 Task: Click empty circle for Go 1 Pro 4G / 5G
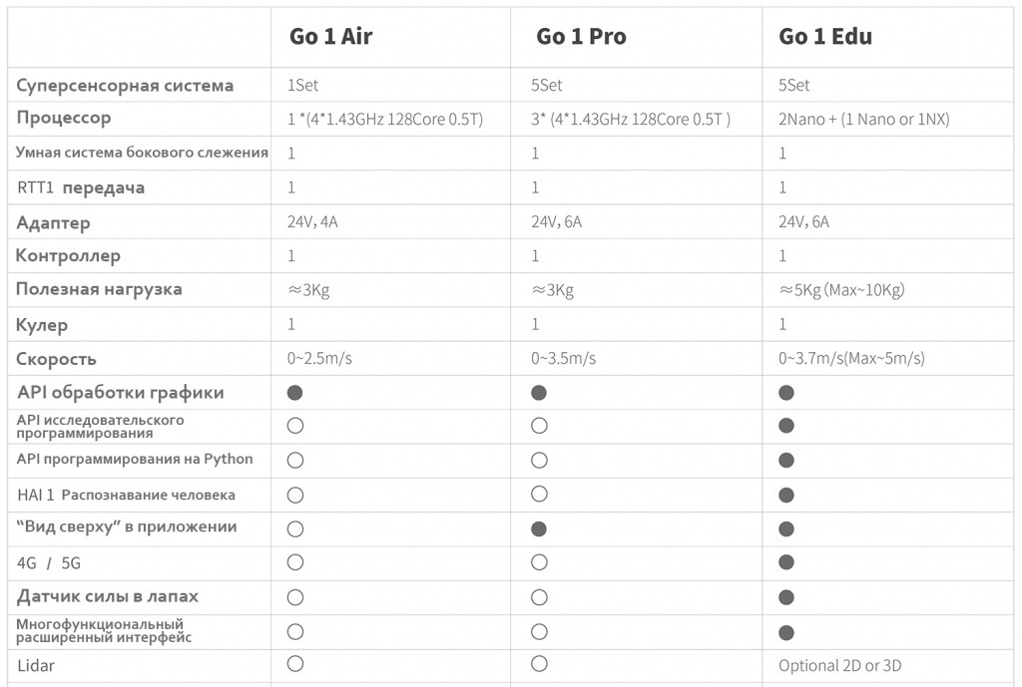coord(539,562)
